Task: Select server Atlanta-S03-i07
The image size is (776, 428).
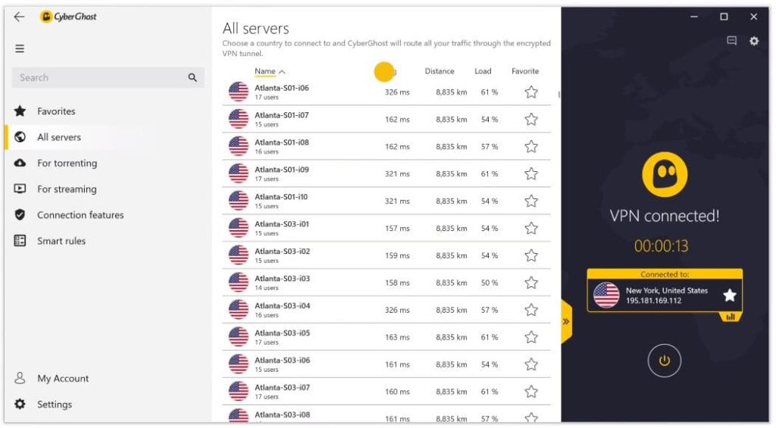Action: coord(386,392)
